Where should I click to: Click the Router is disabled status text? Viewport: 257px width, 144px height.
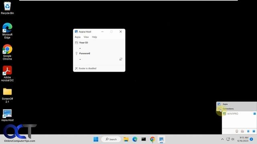pyautogui.click(x=88, y=68)
